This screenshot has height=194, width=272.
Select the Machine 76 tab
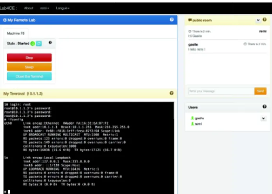[x=16, y=33]
